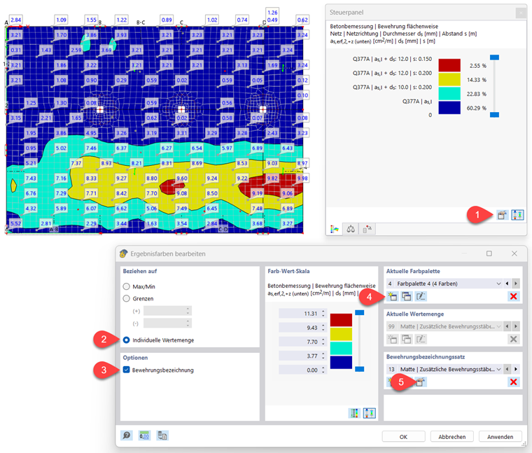Click cyan swatch in Steuerpanel legend
Viewport: 532px width, 453px height.
coord(449,94)
